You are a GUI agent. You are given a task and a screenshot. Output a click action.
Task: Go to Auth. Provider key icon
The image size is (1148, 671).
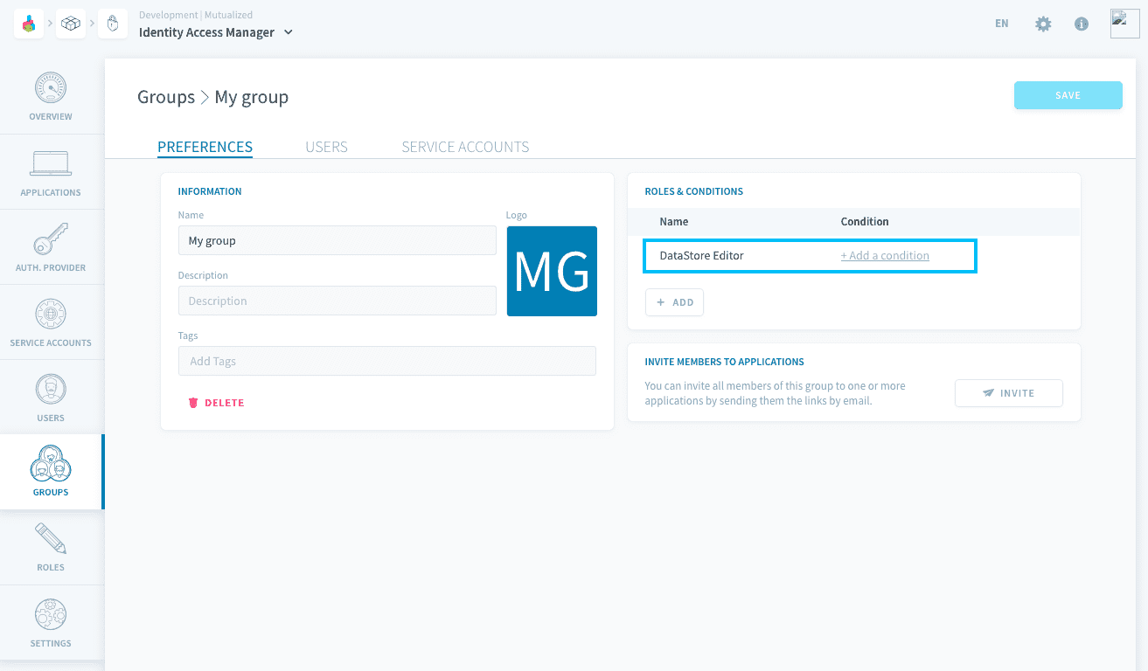(51, 239)
